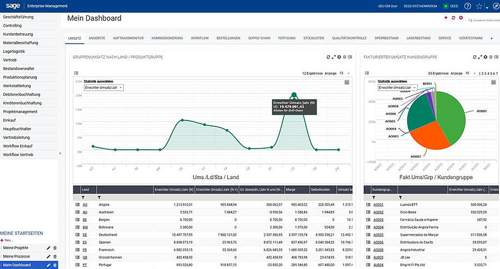Image resolution: width=500 pixels, height=269 pixels.
Task: Filter the customer group name column
Action: click(x=401, y=197)
